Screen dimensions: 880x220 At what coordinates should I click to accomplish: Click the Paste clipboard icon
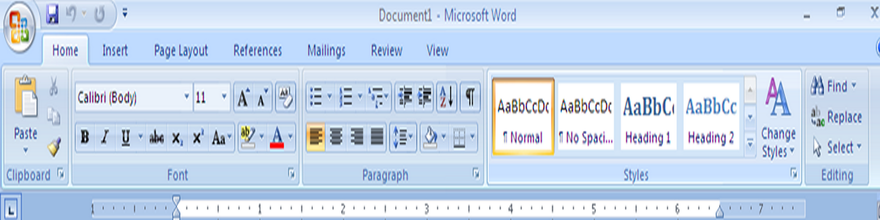(26, 98)
